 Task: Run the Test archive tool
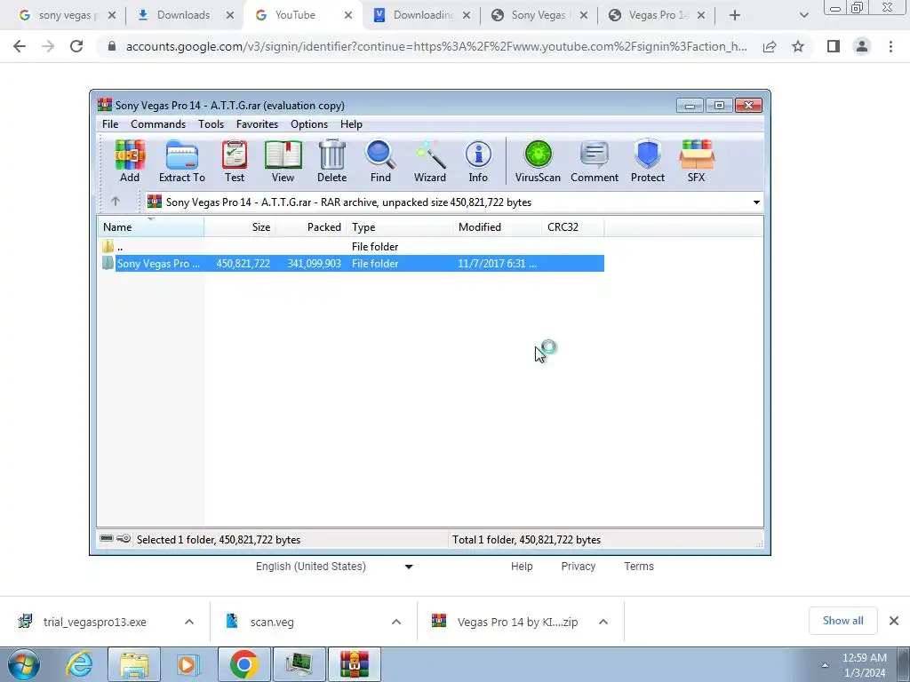click(x=235, y=162)
